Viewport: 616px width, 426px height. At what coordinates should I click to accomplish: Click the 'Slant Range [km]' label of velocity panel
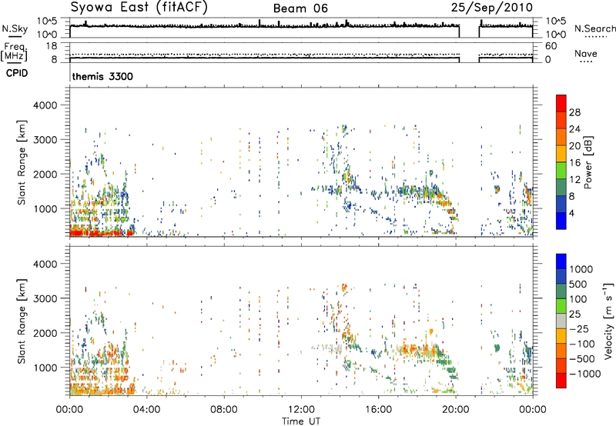click(x=22, y=321)
